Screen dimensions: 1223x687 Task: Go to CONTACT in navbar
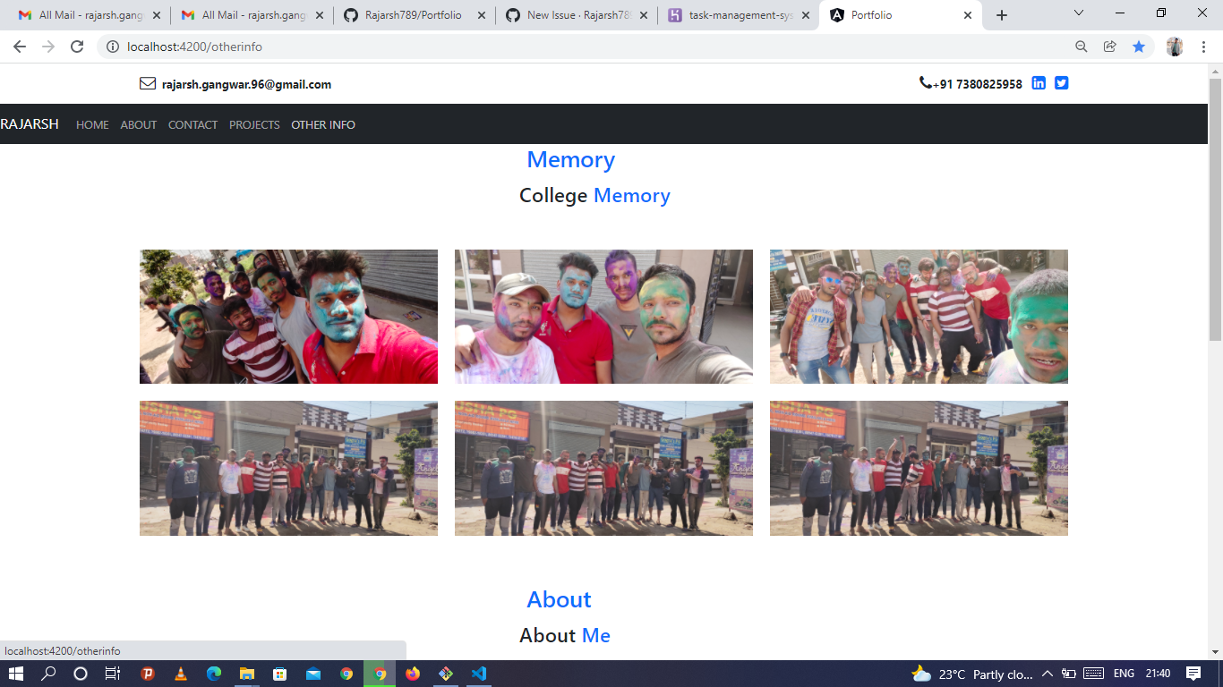pyautogui.click(x=192, y=124)
